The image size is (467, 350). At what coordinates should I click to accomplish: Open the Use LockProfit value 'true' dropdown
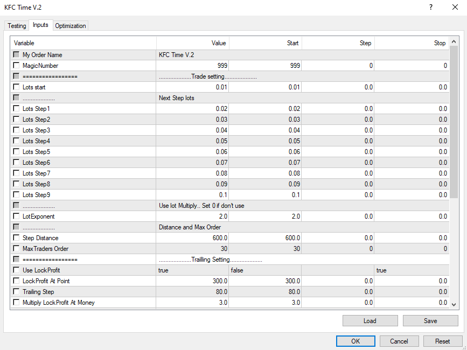[x=192, y=270]
